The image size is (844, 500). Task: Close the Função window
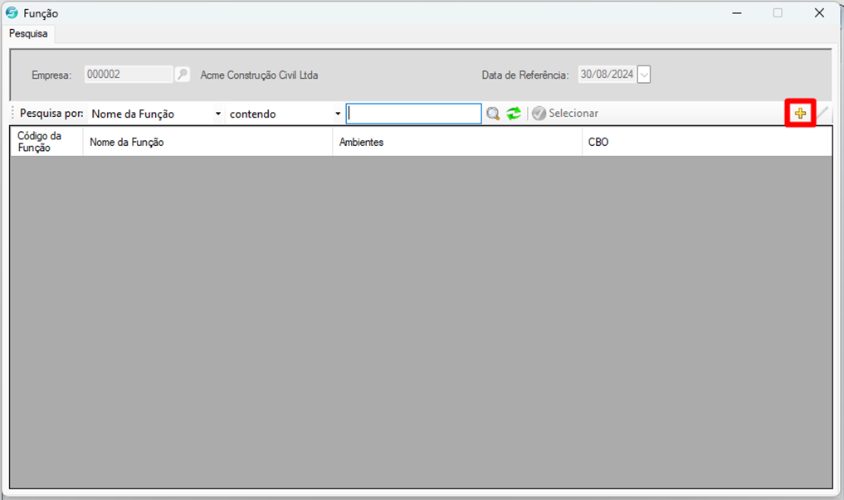(819, 13)
